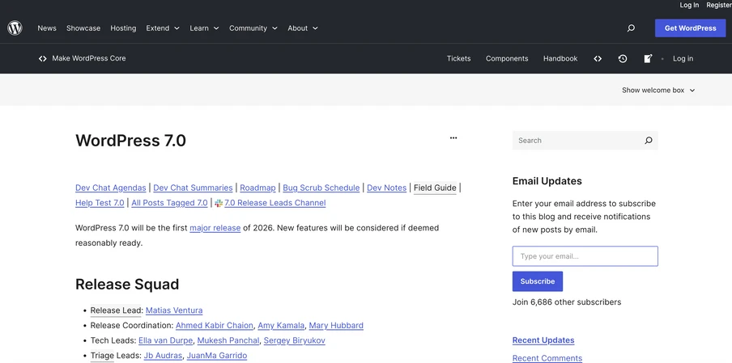The height and width of the screenshot is (363, 732).
Task: Open the All Posts Tagged 7.0 link
Action: [169, 203]
